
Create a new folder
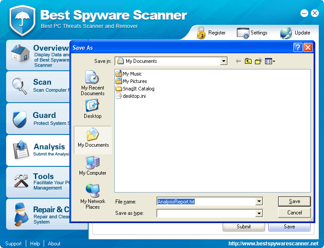coord(259,61)
